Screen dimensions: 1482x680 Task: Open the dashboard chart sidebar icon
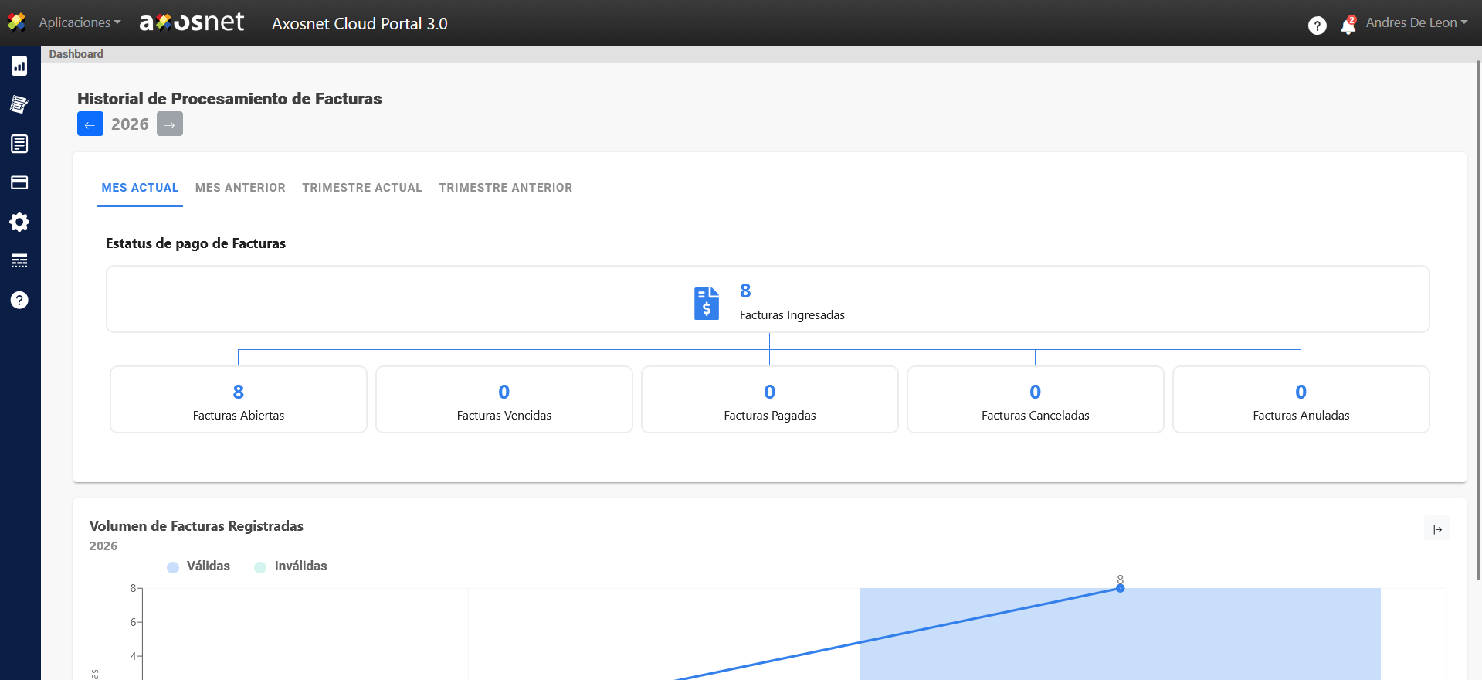click(x=19, y=66)
